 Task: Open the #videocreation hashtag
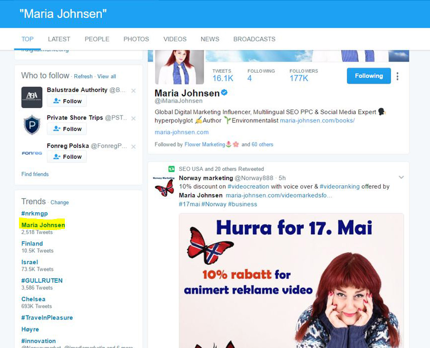click(x=248, y=187)
